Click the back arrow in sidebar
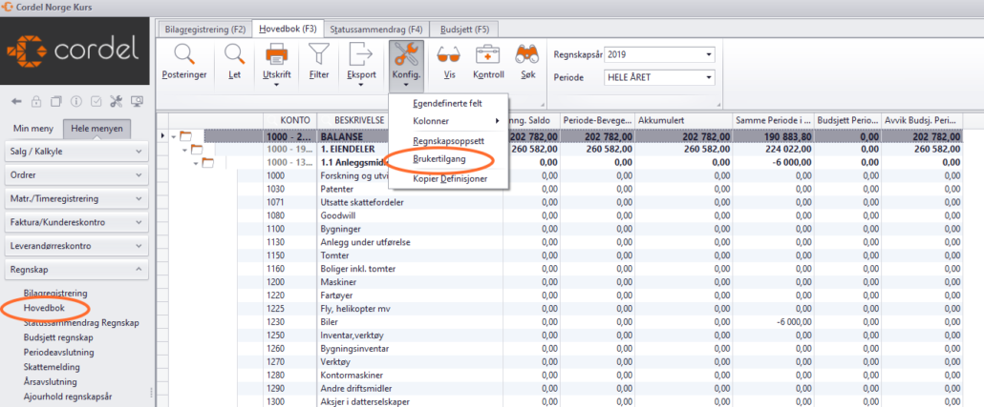The image size is (984, 407). point(17,101)
